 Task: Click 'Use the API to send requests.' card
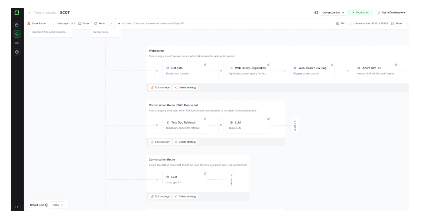pos(51,33)
